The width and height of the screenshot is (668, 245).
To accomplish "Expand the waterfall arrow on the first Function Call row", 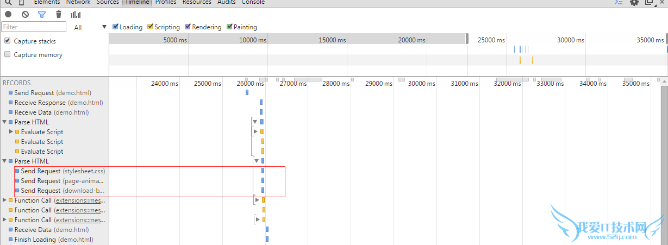I will [258, 200].
